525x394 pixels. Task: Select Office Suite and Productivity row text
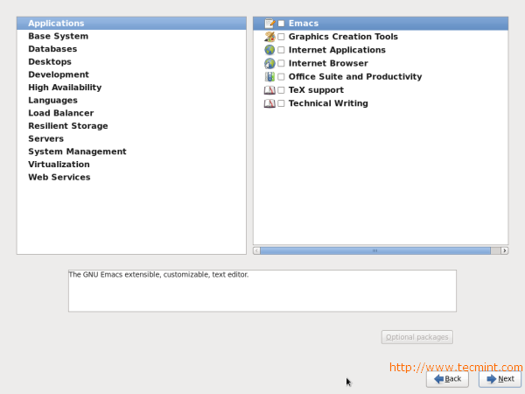point(355,77)
